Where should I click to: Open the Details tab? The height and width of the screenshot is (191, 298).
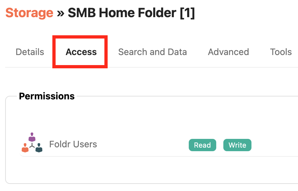pyautogui.click(x=30, y=52)
